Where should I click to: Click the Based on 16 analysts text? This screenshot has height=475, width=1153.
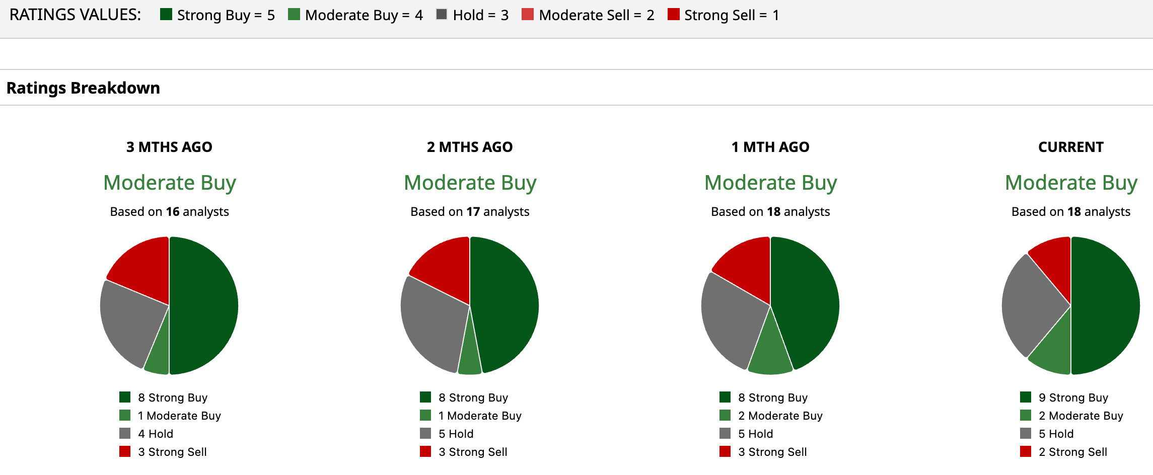tap(169, 212)
